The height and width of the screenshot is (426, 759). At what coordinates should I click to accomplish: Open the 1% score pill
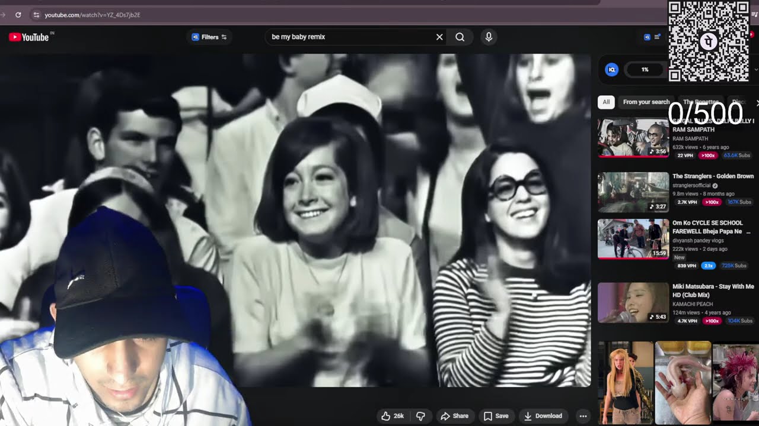pyautogui.click(x=645, y=70)
